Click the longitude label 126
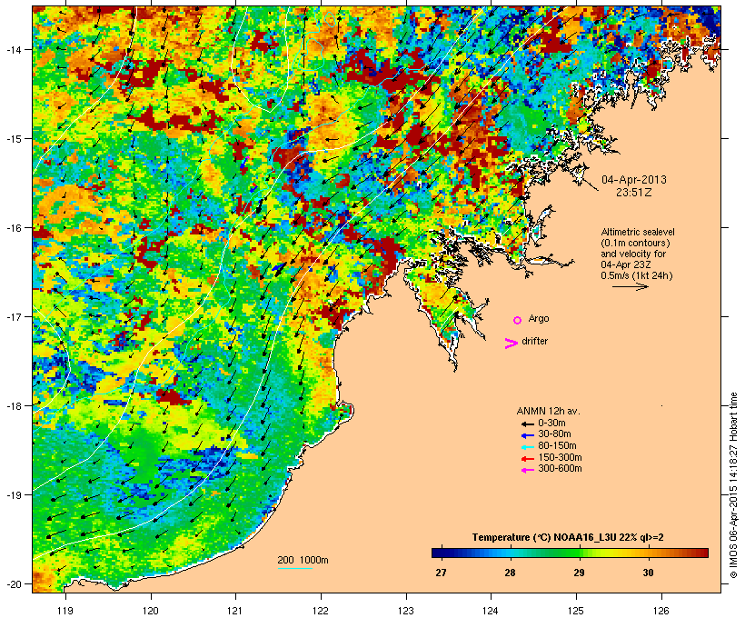The image size is (745, 618). [x=661, y=611]
